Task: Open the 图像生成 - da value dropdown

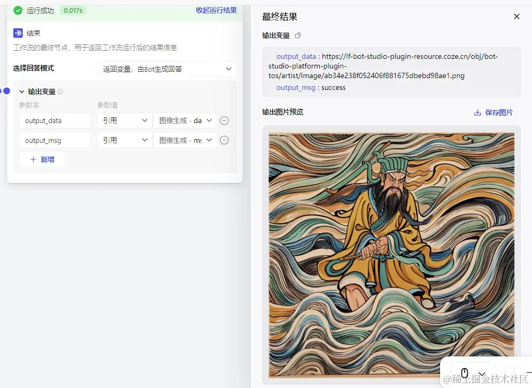Action: coord(185,120)
